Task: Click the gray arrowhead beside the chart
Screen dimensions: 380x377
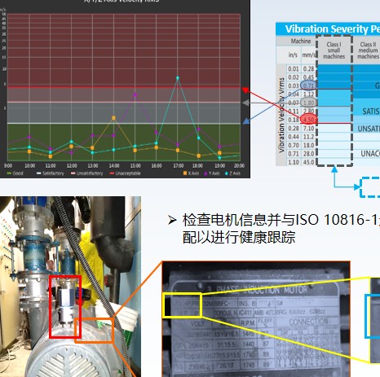Action: click(245, 103)
